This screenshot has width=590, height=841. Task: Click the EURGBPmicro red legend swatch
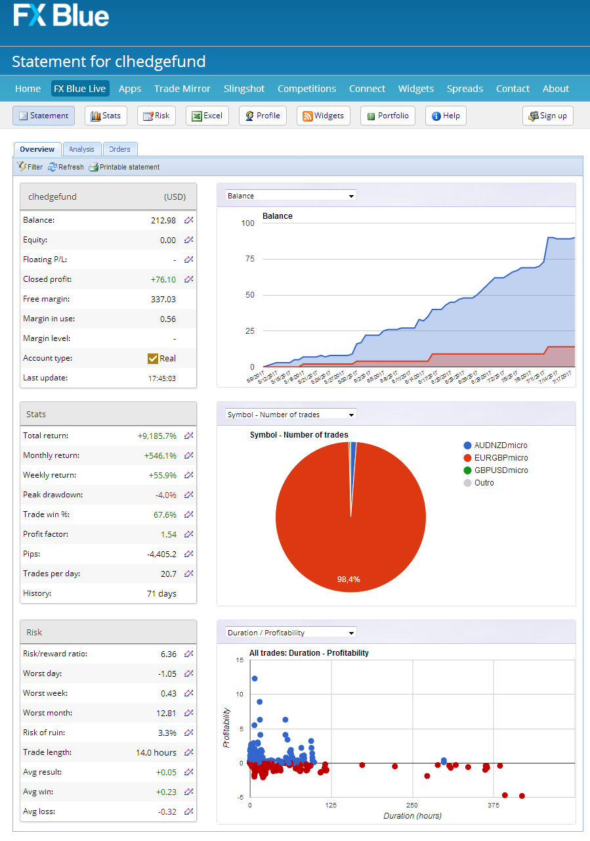[x=467, y=458]
